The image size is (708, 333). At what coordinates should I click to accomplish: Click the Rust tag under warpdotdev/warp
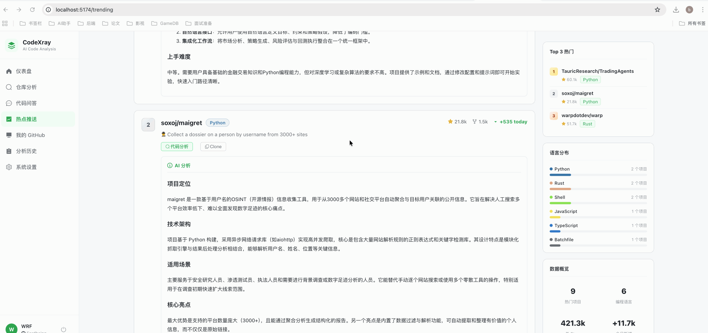[588, 124]
